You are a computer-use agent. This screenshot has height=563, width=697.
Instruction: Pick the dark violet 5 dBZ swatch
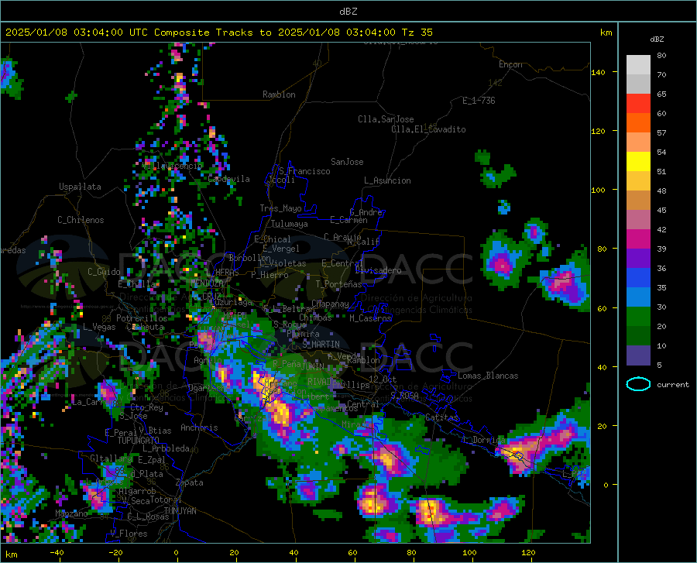(x=638, y=355)
